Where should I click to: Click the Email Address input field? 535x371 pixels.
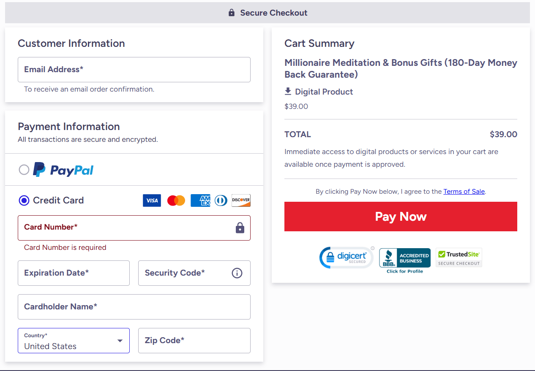coord(134,70)
